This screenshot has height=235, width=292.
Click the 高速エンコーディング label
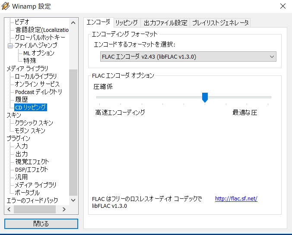120,112
